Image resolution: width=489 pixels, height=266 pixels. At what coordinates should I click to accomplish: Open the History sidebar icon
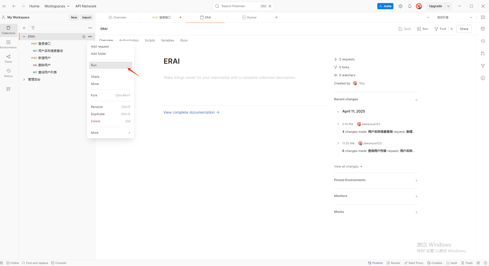8,73
